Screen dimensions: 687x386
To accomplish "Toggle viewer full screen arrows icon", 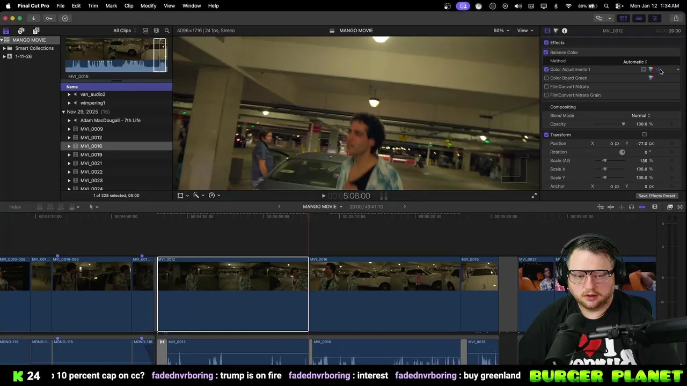I will pos(534,196).
